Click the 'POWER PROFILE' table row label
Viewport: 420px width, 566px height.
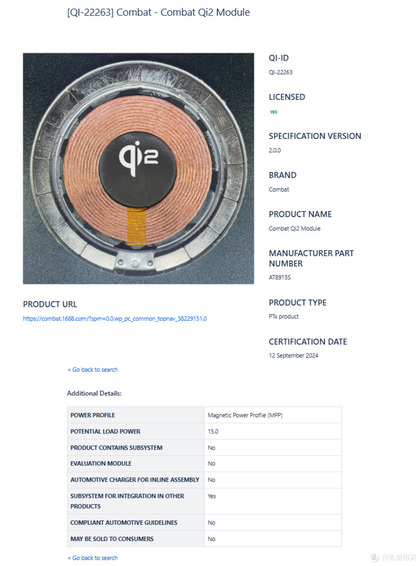pyautogui.click(x=93, y=415)
